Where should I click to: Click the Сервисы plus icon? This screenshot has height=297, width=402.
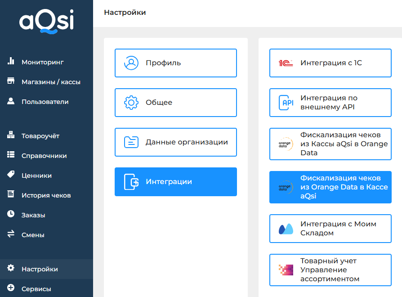(x=11, y=288)
